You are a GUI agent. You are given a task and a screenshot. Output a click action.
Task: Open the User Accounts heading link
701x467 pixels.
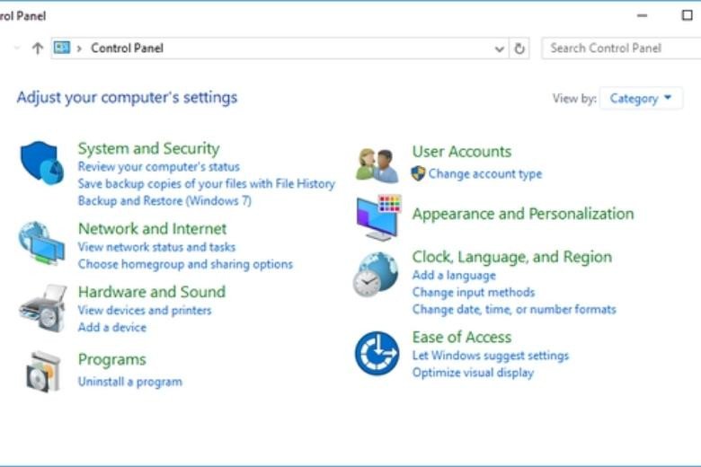click(462, 152)
